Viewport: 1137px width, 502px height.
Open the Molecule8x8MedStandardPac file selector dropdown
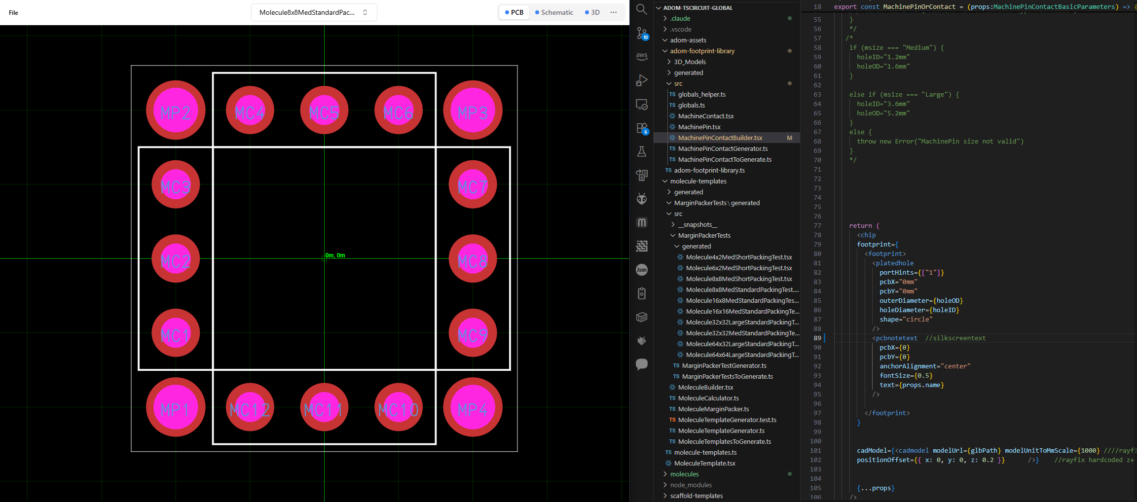314,12
